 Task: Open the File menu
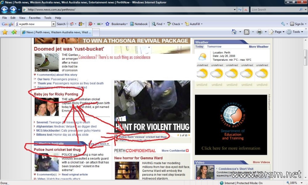5,18
